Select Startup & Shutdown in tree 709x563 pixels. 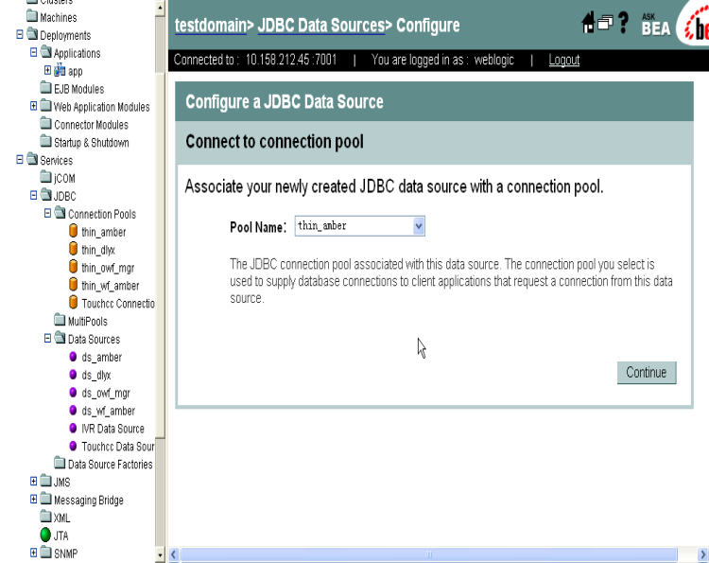pos(92,143)
